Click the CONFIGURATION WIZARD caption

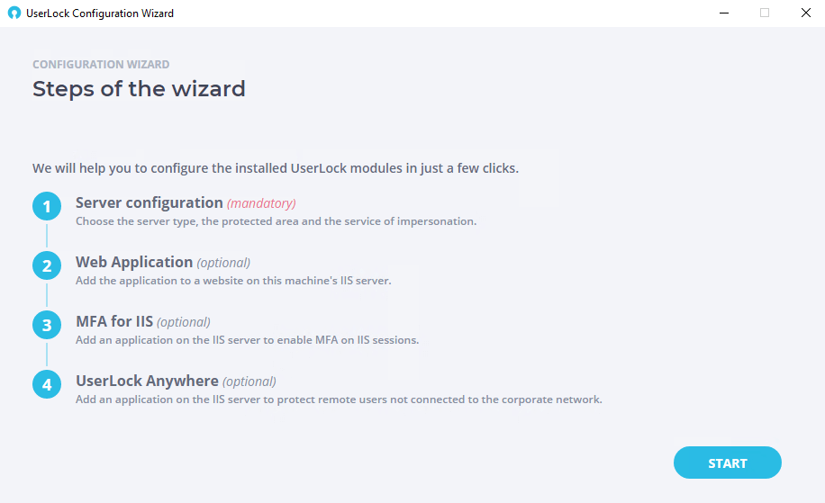[101, 64]
